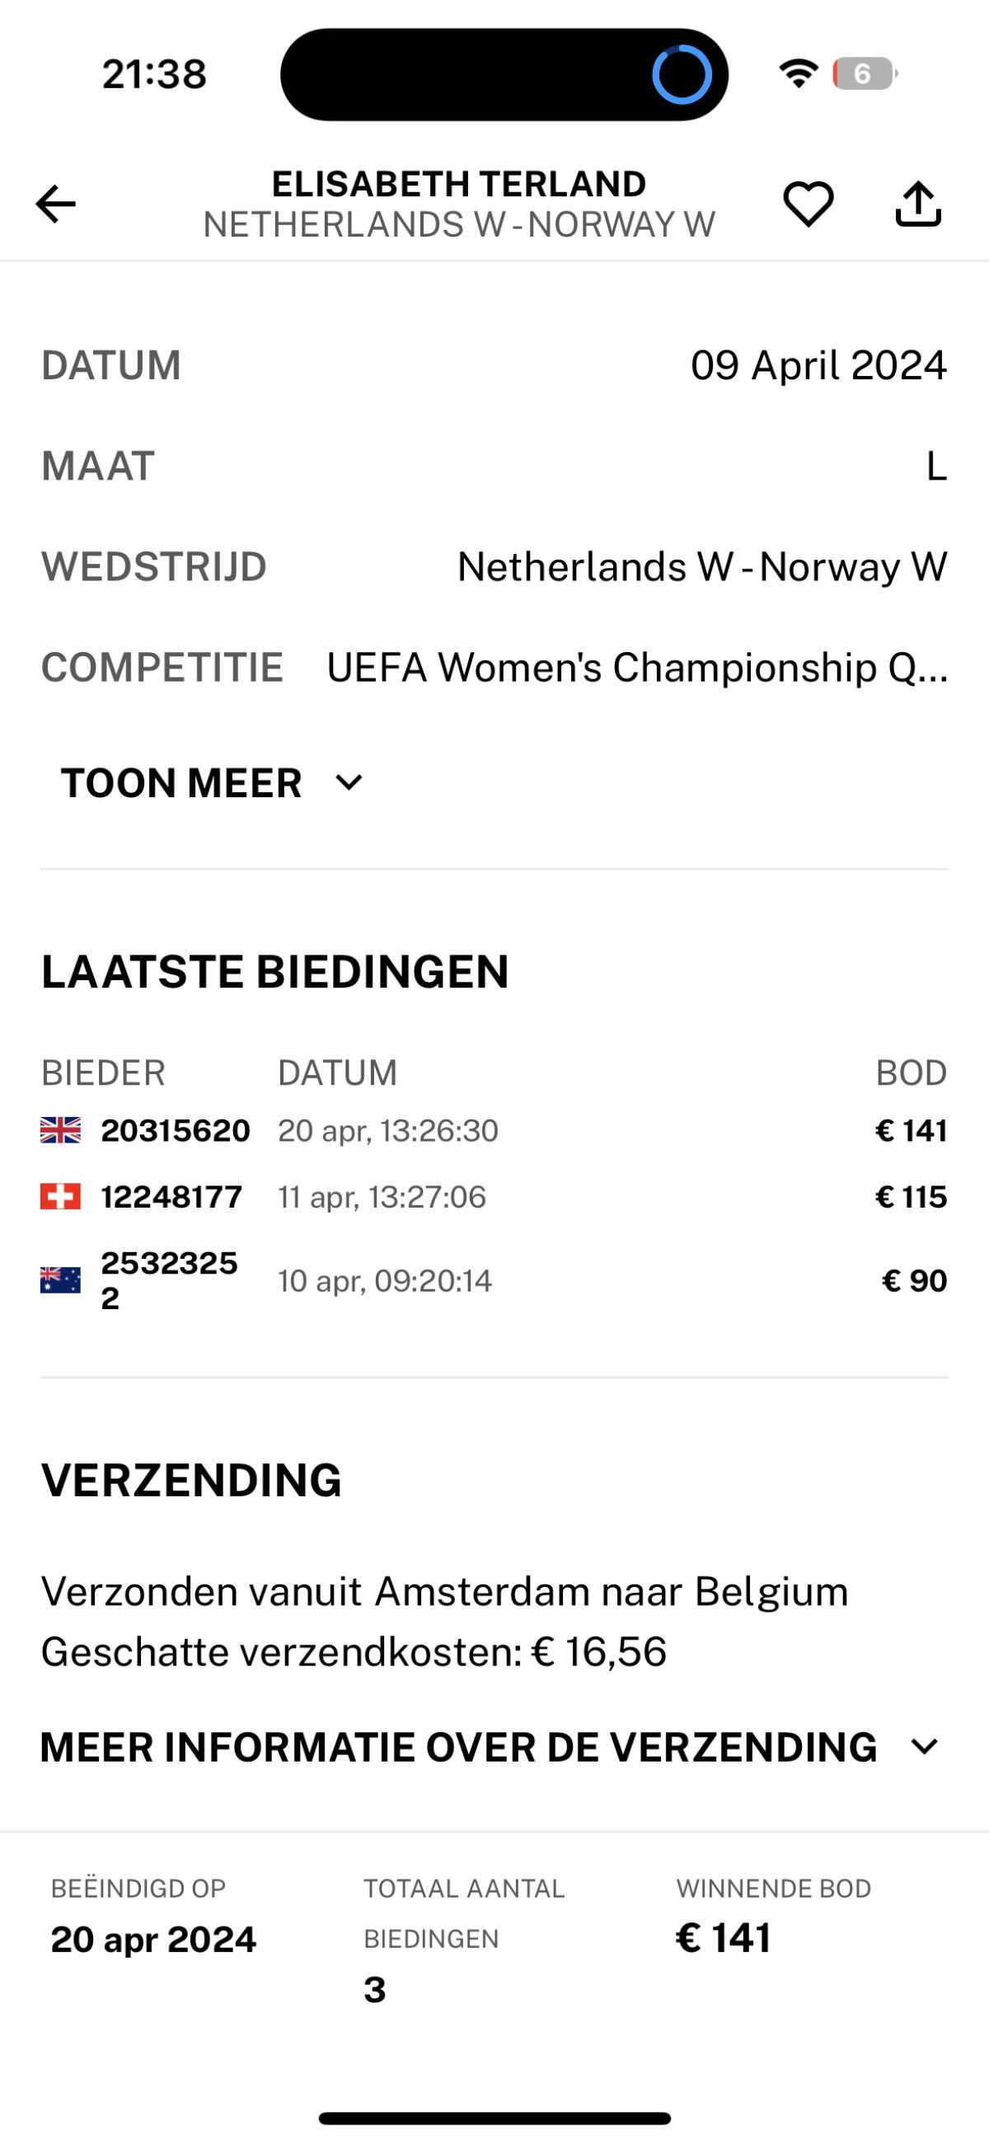Tap the €141 top bid amount

pyautogui.click(x=911, y=1130)
